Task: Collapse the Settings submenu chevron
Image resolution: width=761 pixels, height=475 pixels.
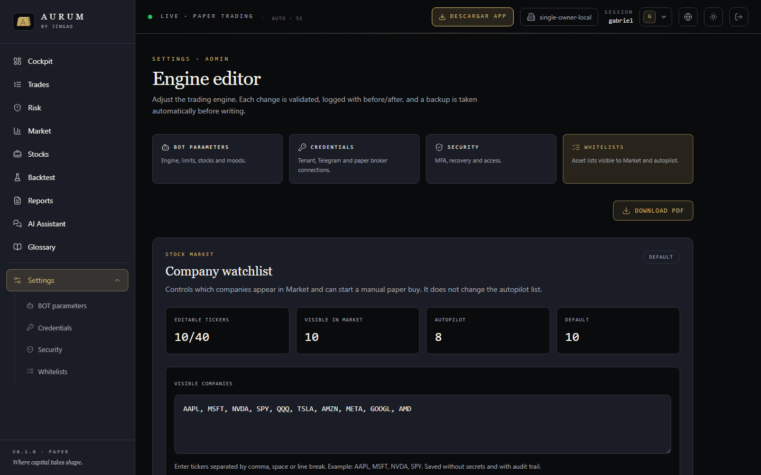Action: 117,280
